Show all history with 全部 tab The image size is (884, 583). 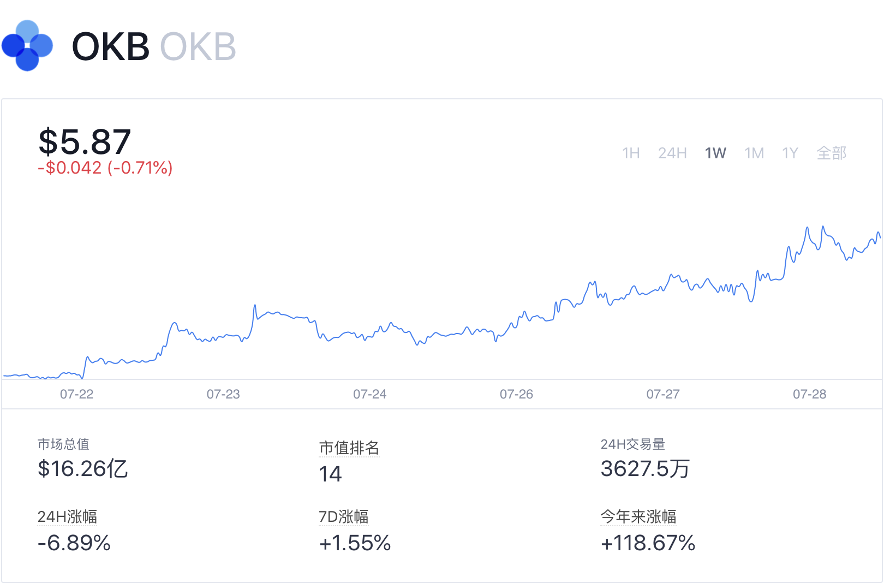pos(831,153)
